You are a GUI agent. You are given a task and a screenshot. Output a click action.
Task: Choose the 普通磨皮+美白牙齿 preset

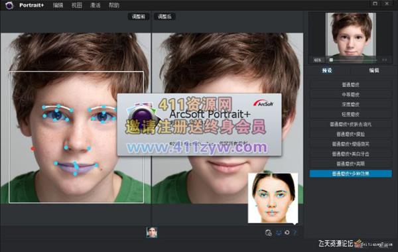(x=350, y=154)
